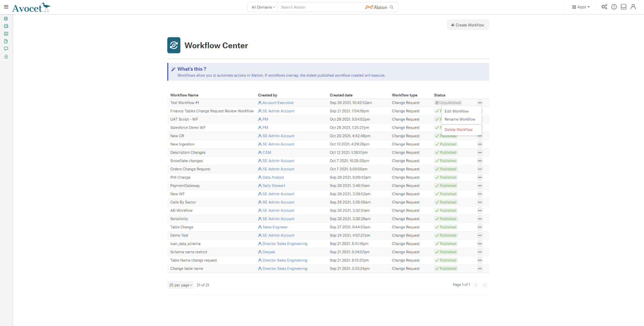Select the loan_data_schema workflow name
Screen dimensions: 644x326
tap(185, 244)
